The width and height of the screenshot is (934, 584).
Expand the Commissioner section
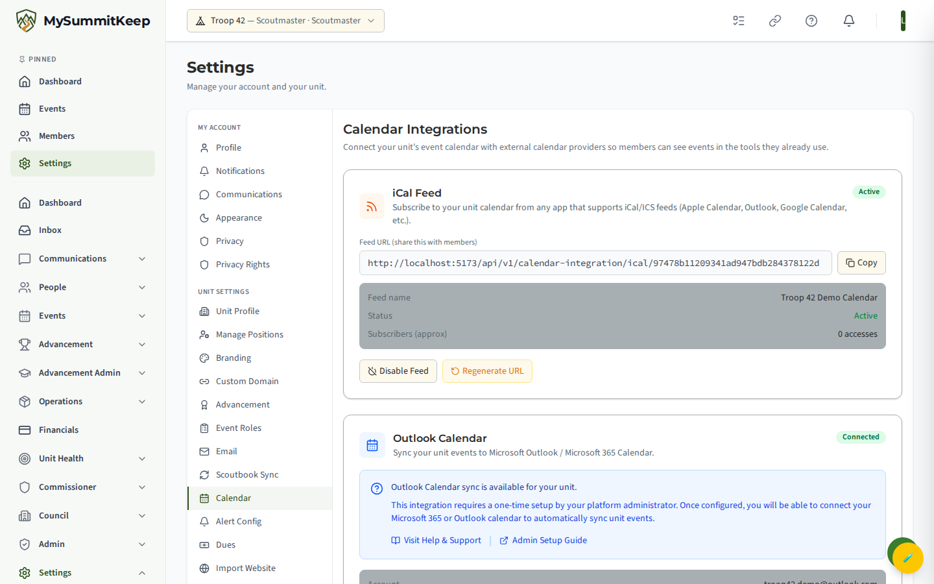(82, 487)
